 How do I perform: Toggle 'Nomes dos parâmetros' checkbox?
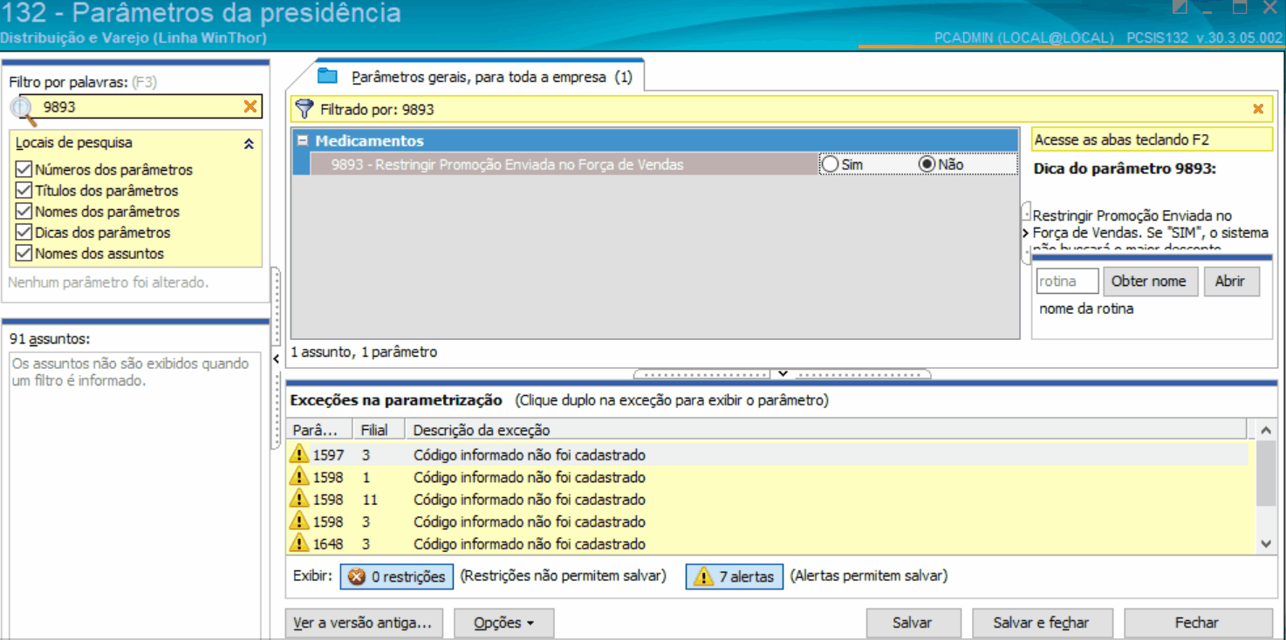tap(24, 211)
